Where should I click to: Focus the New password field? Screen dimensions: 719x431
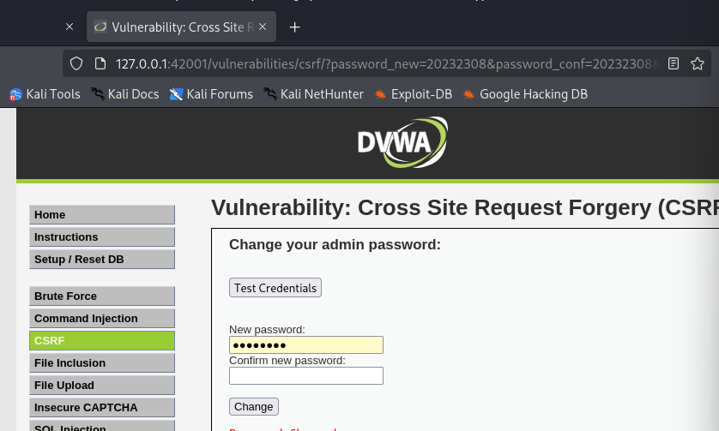point(306,345)
